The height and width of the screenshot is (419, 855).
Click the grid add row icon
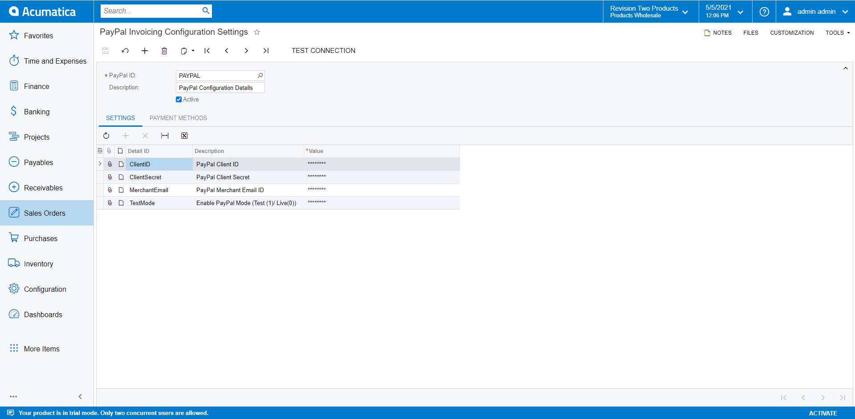pyautogui.click(x=126, y=136)
